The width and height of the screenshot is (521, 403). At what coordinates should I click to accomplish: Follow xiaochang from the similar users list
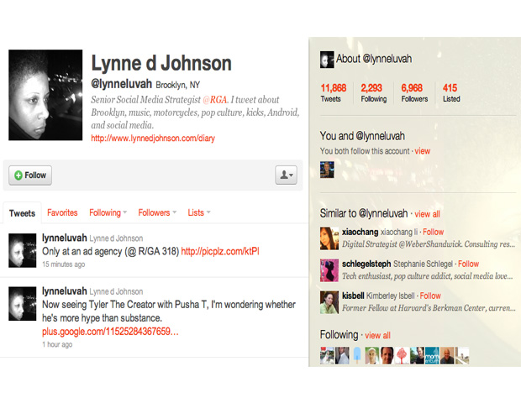[433, 232]
